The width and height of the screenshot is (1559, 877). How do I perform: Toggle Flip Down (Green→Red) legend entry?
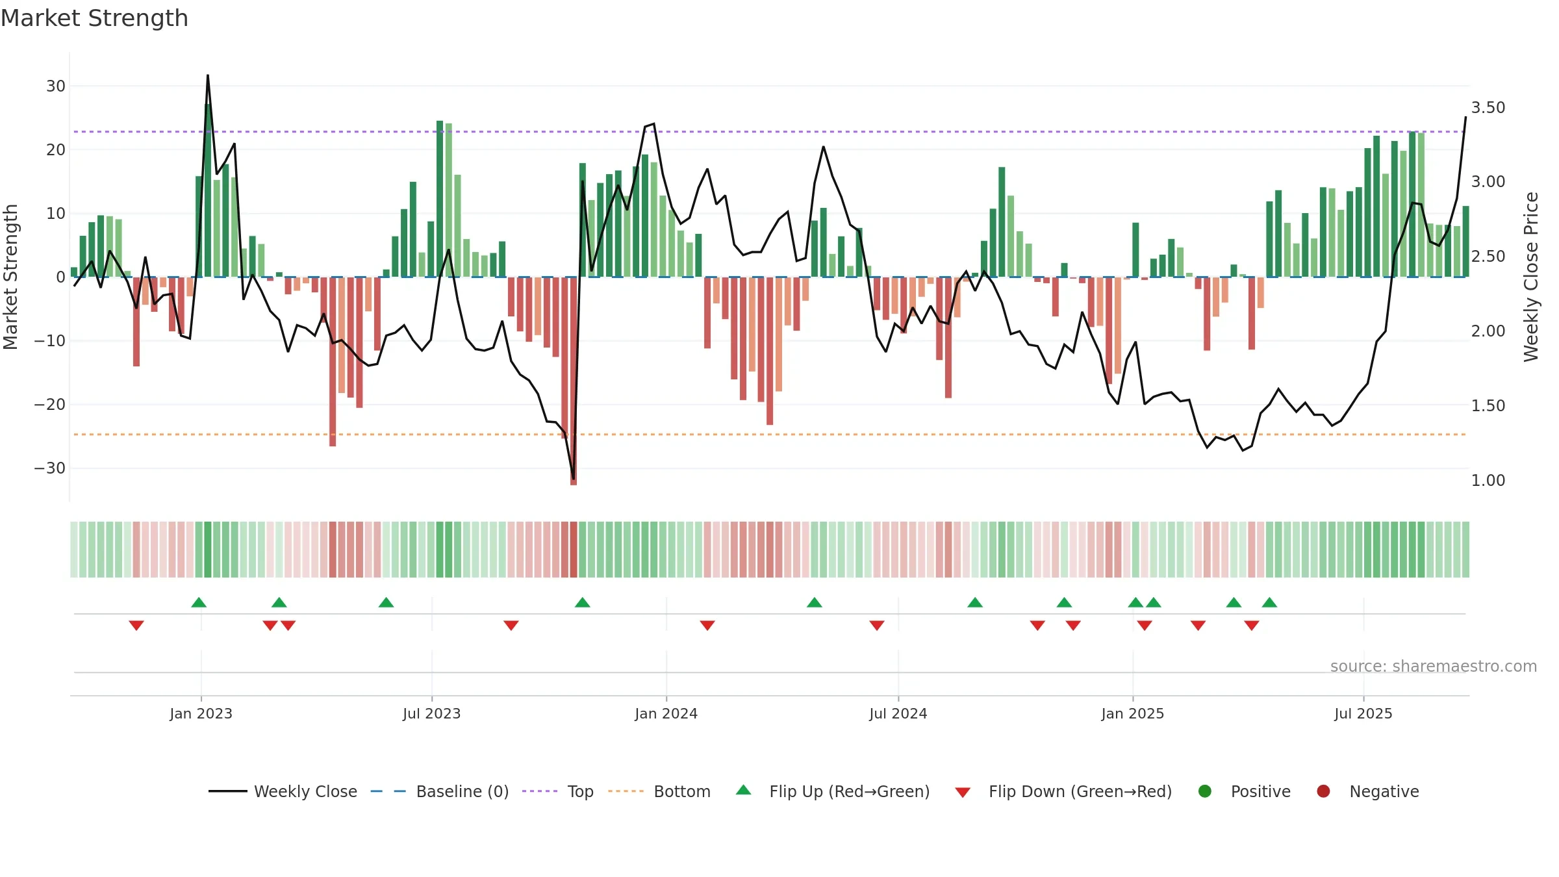[x=1063, y=791]
